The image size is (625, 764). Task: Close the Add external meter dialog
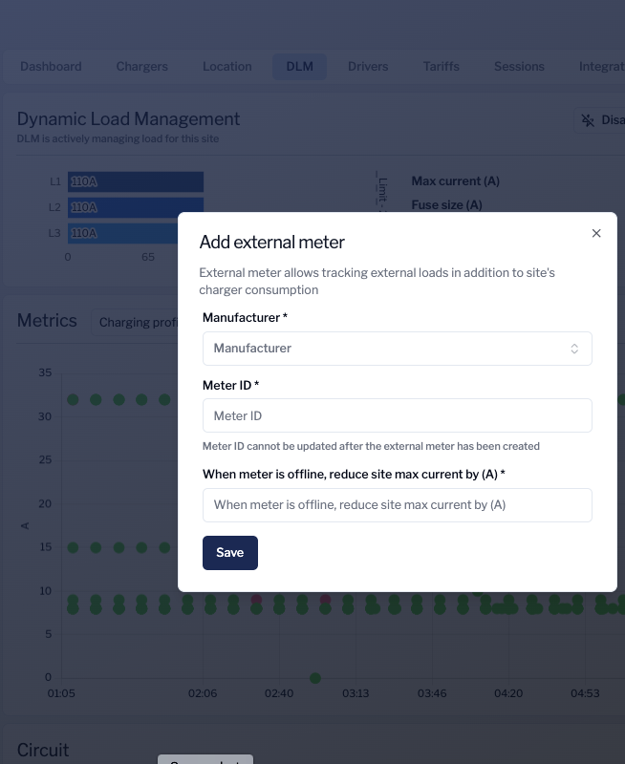596,233
